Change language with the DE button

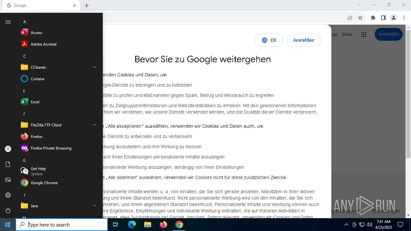coord(269,40)
